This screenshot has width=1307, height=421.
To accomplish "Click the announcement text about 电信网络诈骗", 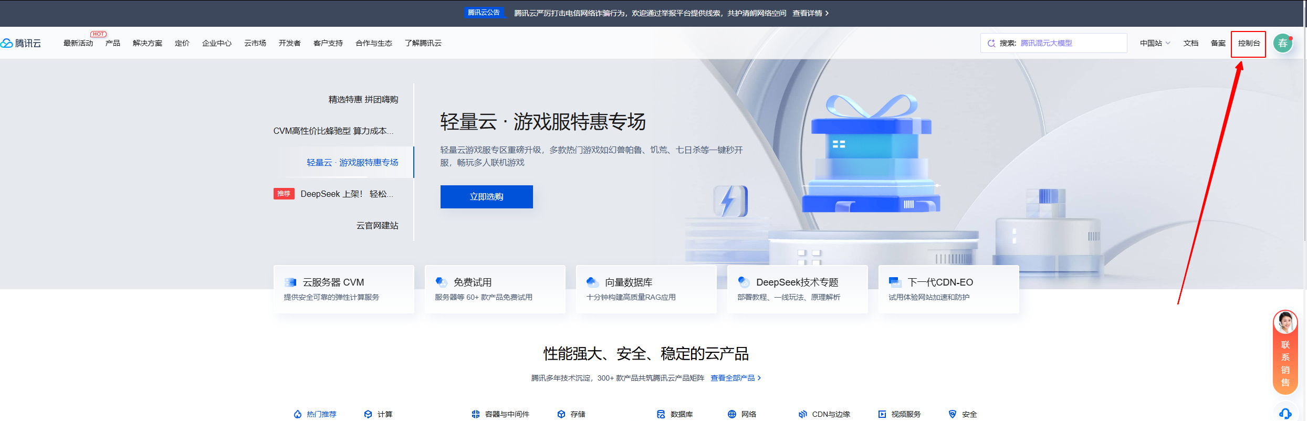I will pos(650,13).
